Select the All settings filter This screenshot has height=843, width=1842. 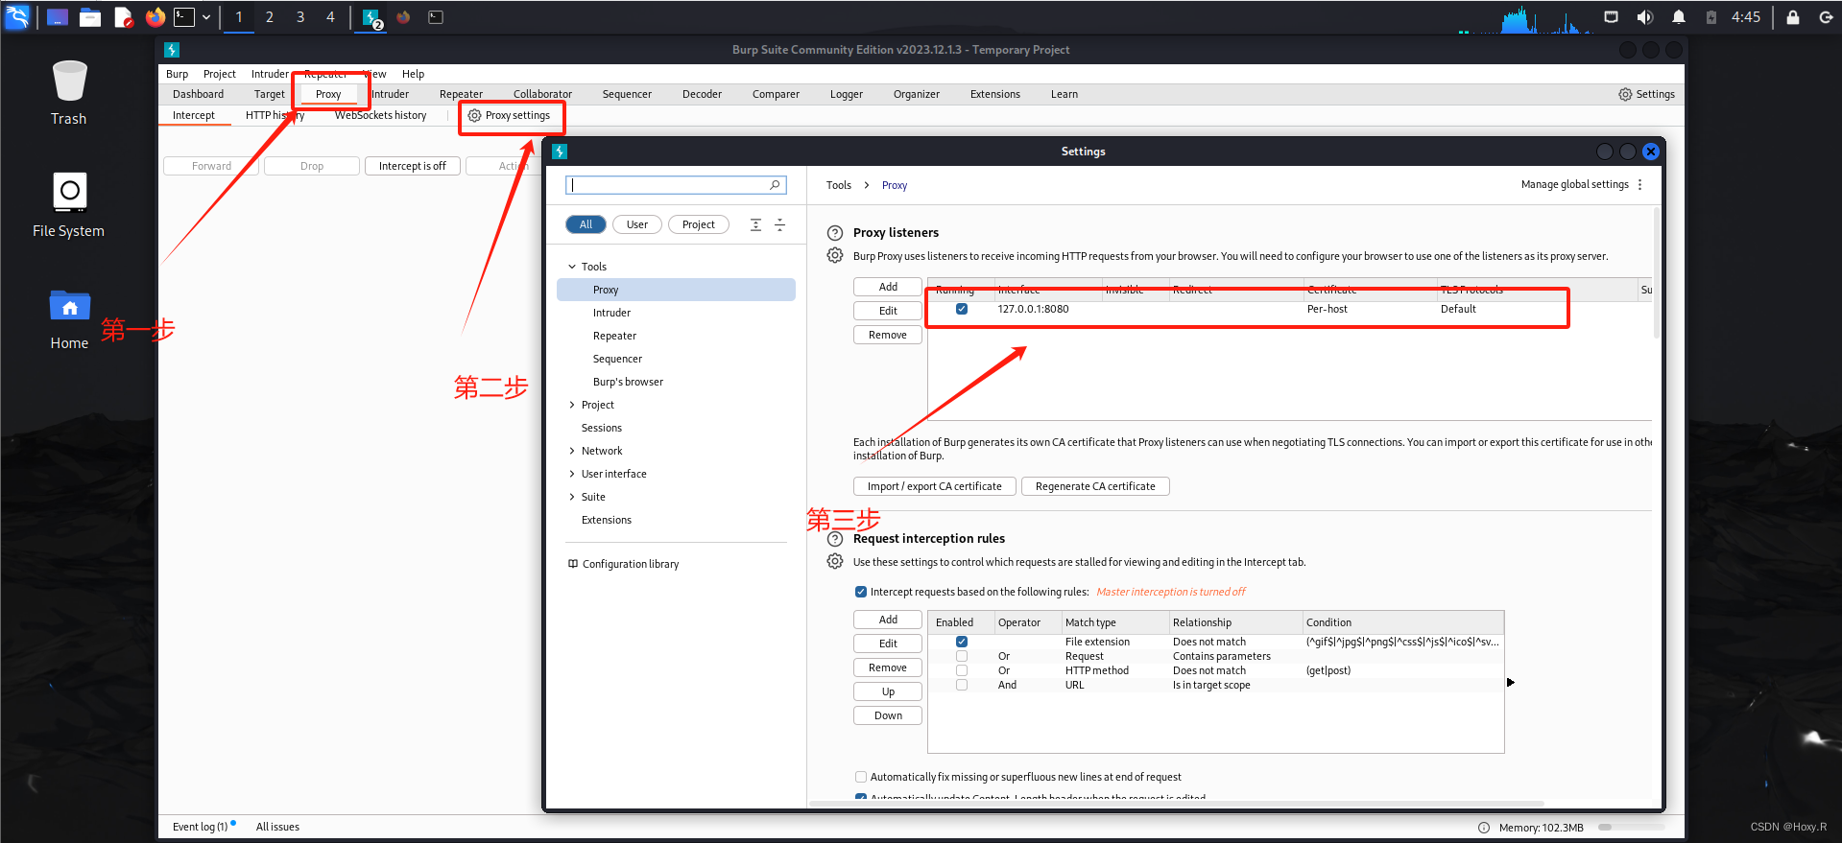(586, 224)
